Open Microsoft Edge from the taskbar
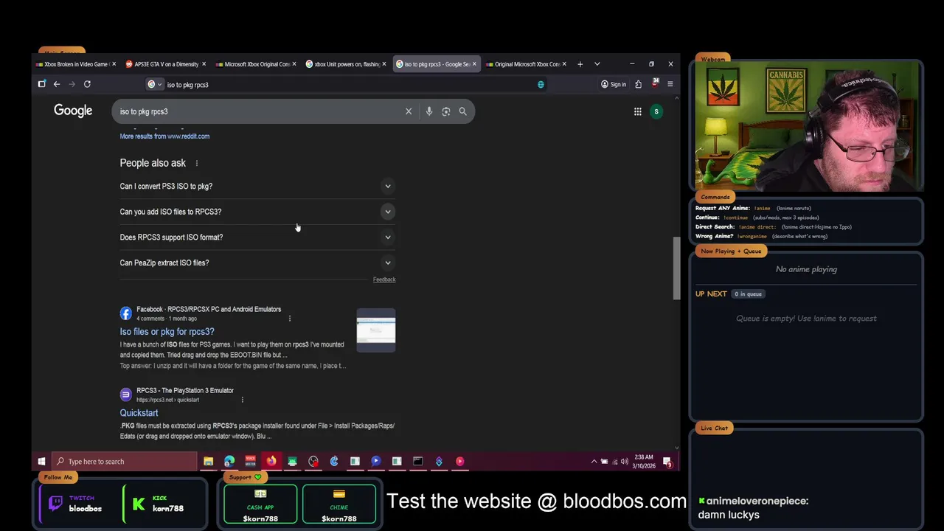 point(229,462)
